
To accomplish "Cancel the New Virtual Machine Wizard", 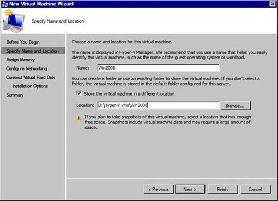I will click(256, 190).
